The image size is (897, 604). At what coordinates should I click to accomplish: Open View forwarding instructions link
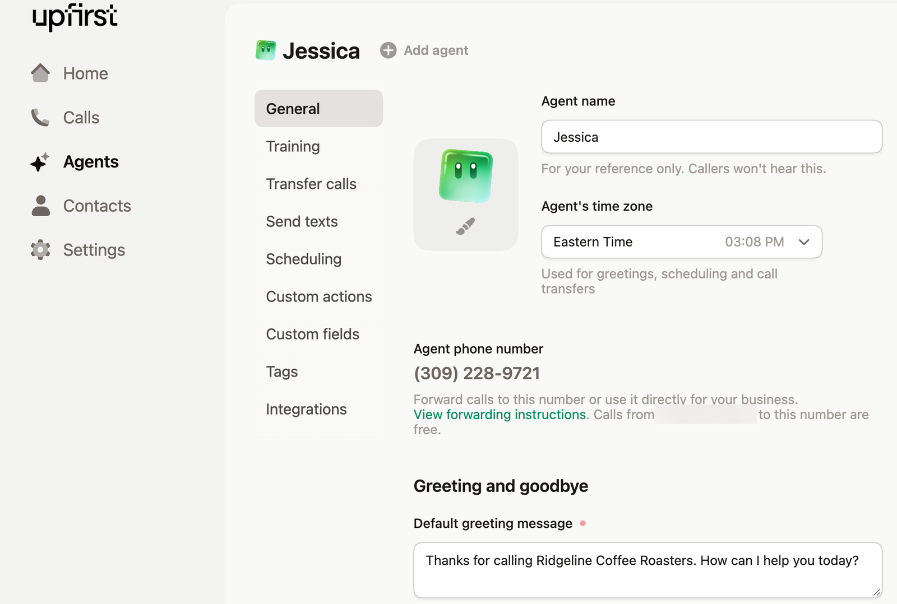click(x=500, y=415)
